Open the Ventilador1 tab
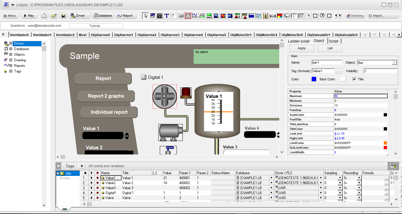The height and width of the screenshot is (214, 402). pyautogui.click(x=42, y=35)
